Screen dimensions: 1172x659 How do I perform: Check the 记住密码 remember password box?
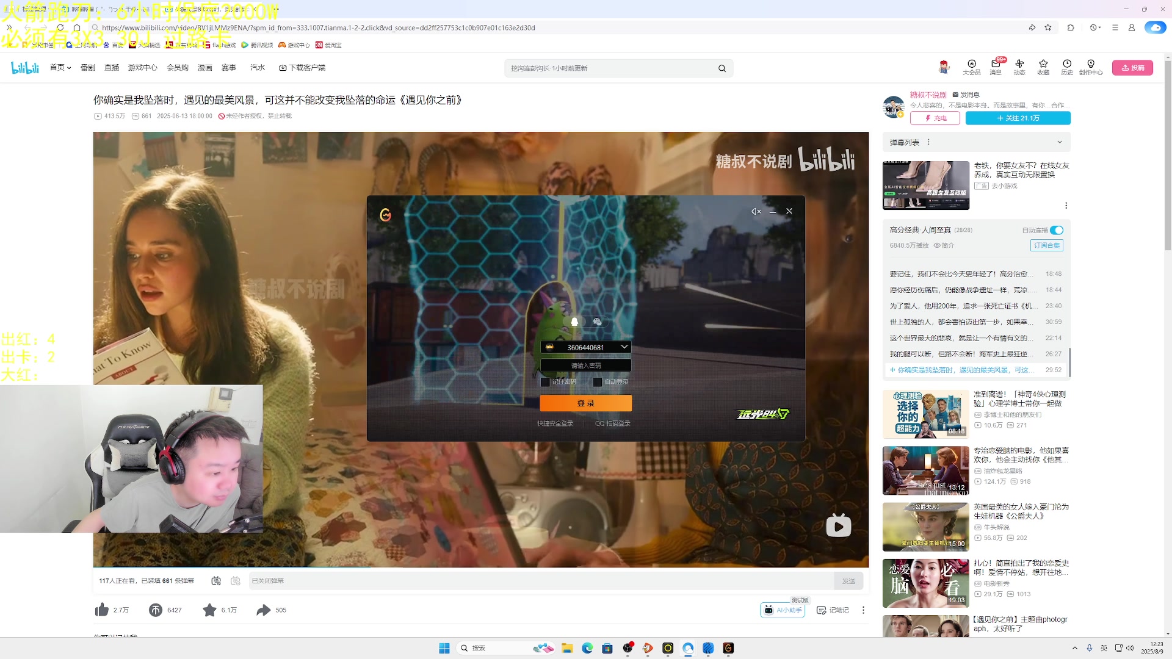545,382
